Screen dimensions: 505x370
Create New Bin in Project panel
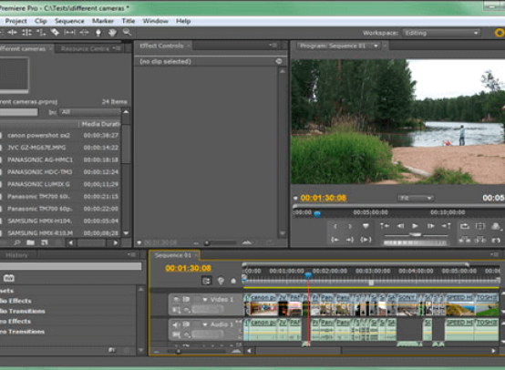pyautogui.click(x=31, y=242)
